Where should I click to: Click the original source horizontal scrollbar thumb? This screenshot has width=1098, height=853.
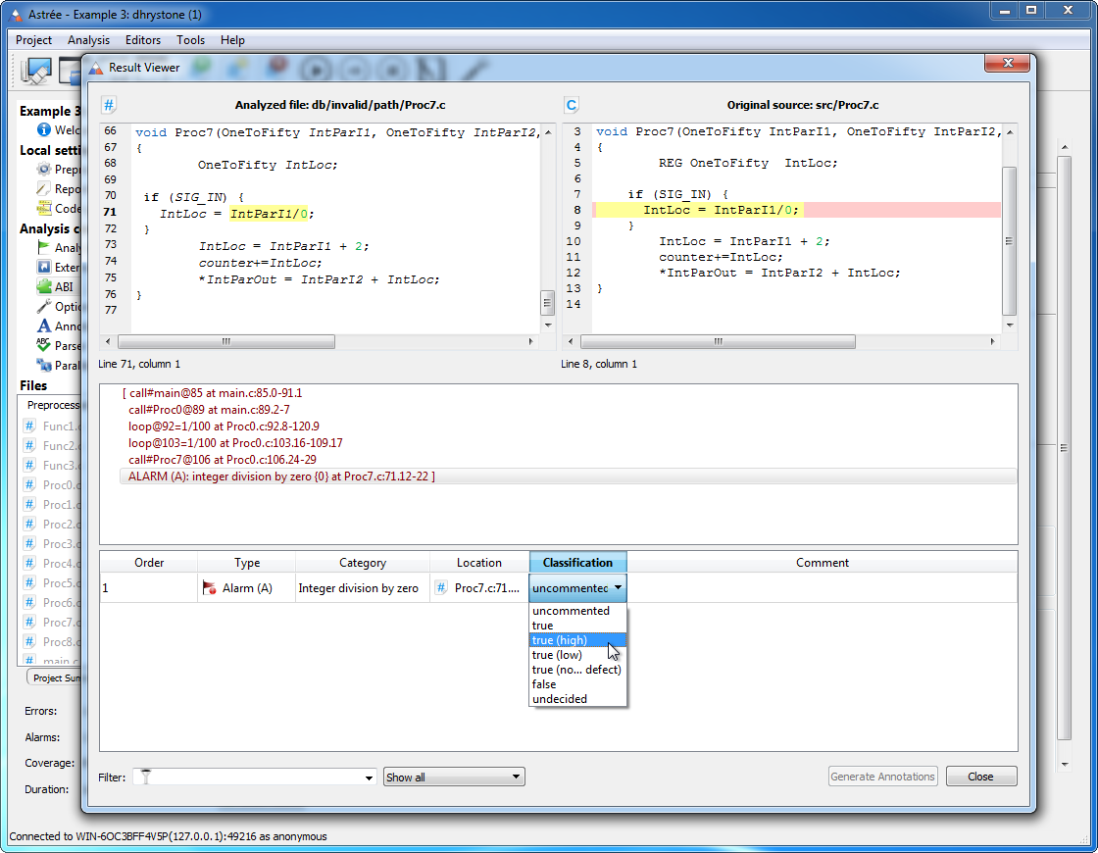pyautogui.click(x=718, y=342)
